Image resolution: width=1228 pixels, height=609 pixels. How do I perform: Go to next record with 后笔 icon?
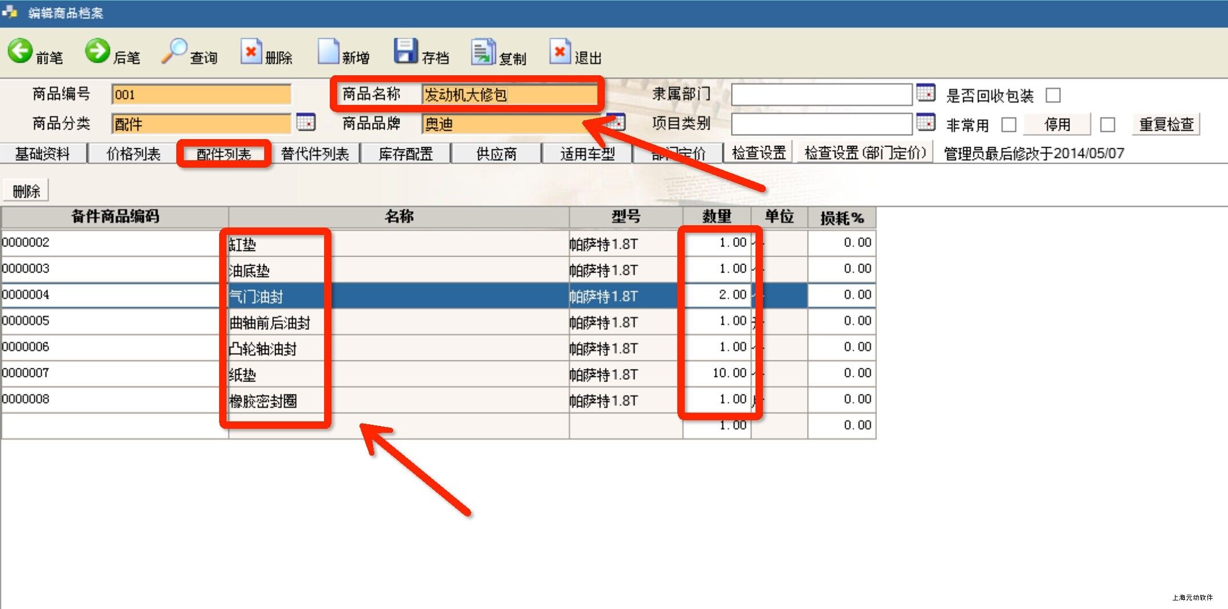point(98,51)
